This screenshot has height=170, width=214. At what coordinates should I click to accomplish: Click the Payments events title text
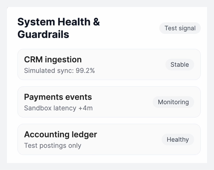pos(58,97)
